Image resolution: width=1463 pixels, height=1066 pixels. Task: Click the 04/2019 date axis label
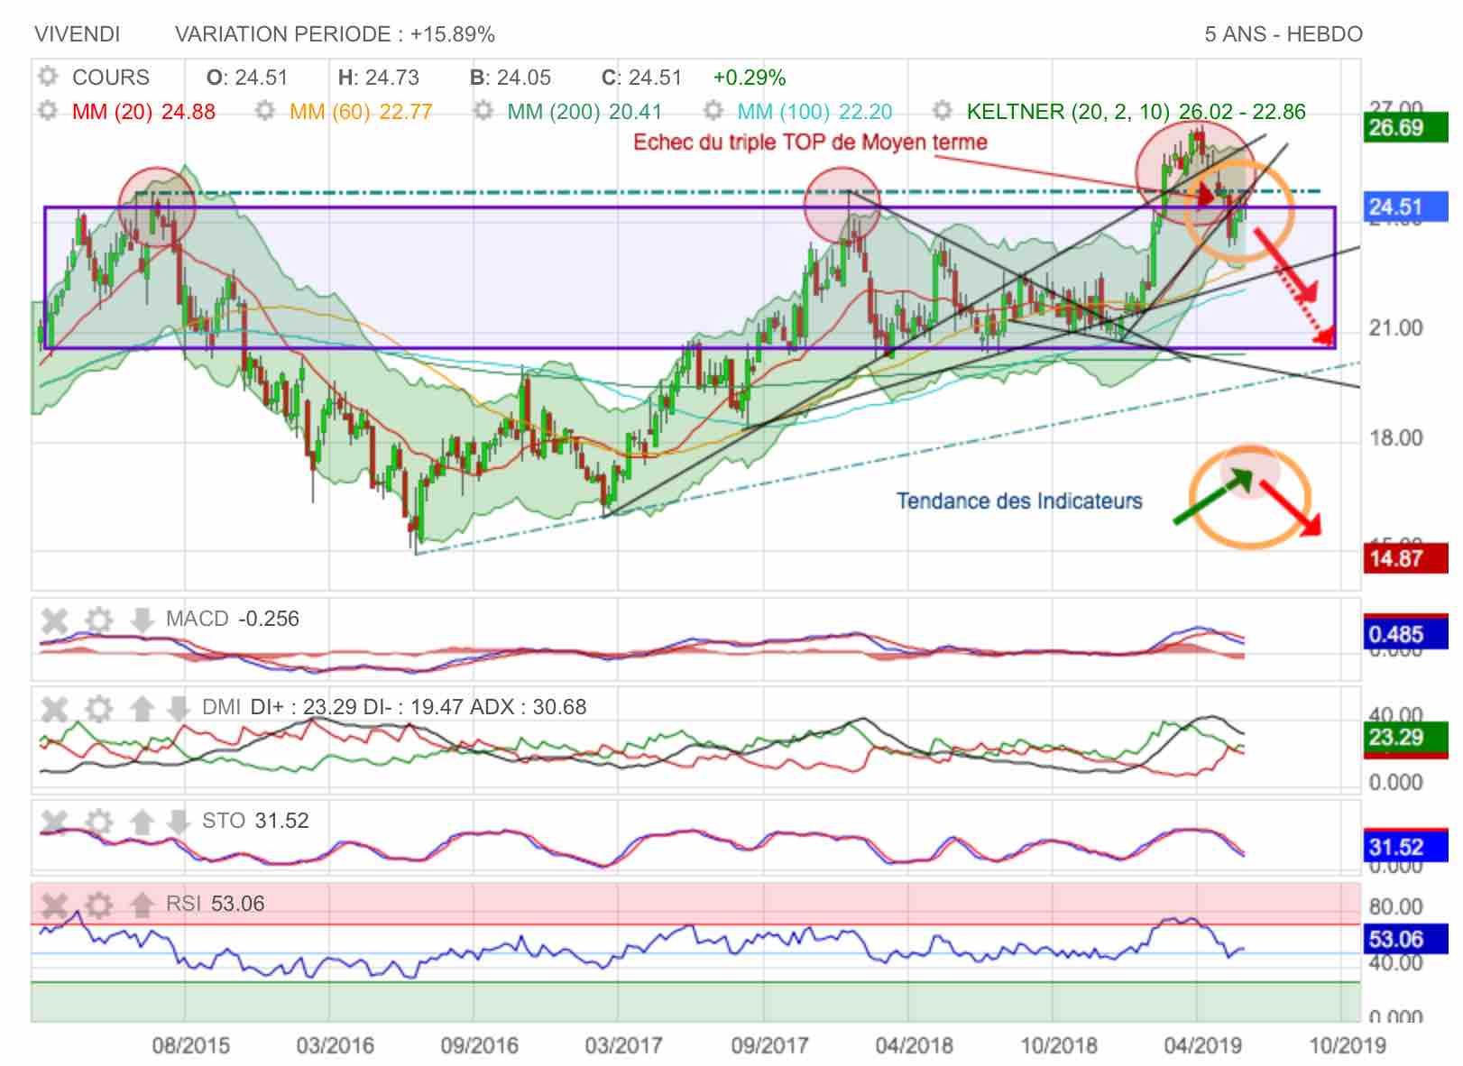pos(1203,1045)
